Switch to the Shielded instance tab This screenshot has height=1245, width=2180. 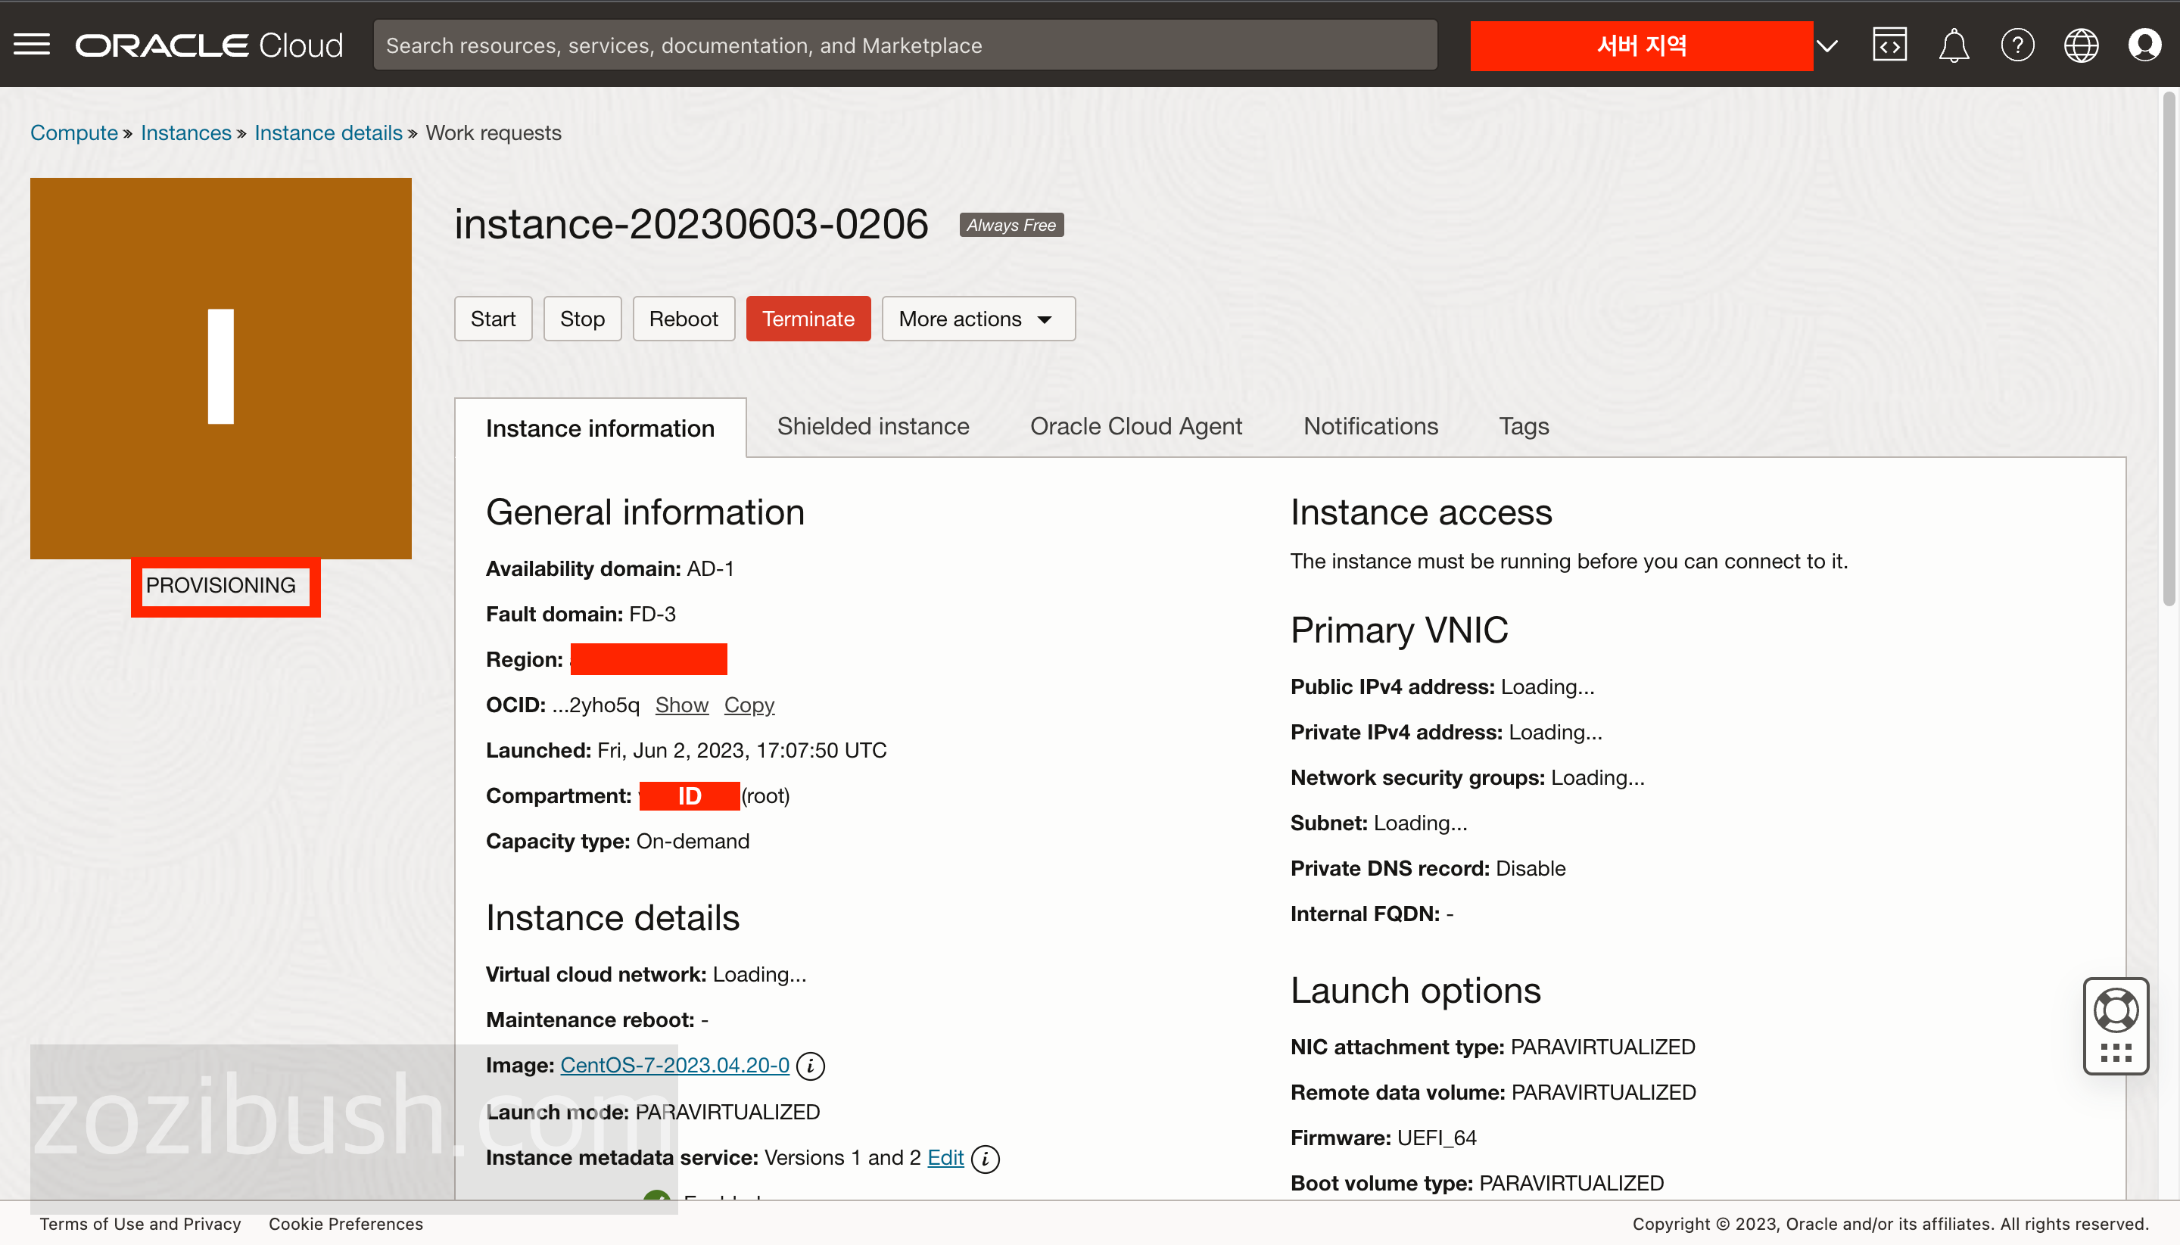coord(874,426)
